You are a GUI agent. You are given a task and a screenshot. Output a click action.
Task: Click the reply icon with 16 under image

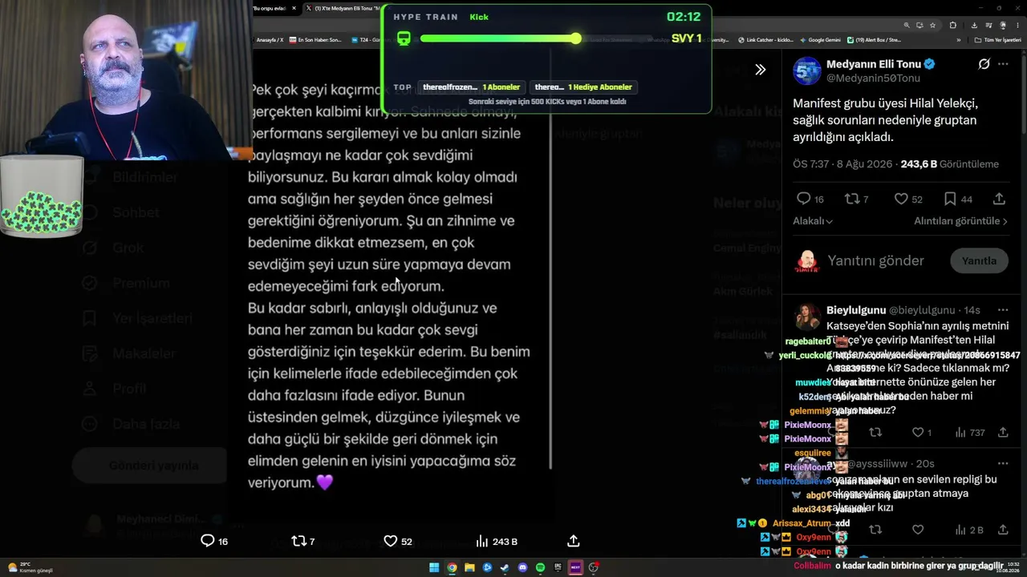[x=214, y=541]
